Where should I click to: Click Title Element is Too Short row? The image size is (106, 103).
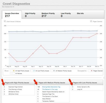53,96
